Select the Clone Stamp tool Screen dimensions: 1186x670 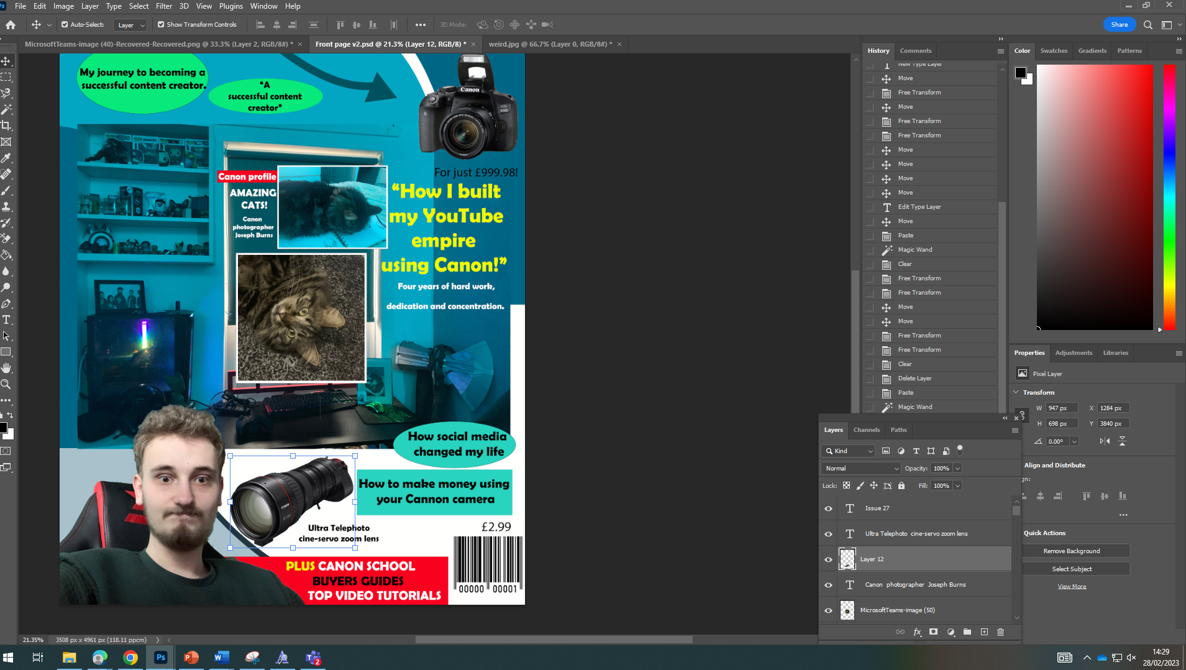coord(6,206)
